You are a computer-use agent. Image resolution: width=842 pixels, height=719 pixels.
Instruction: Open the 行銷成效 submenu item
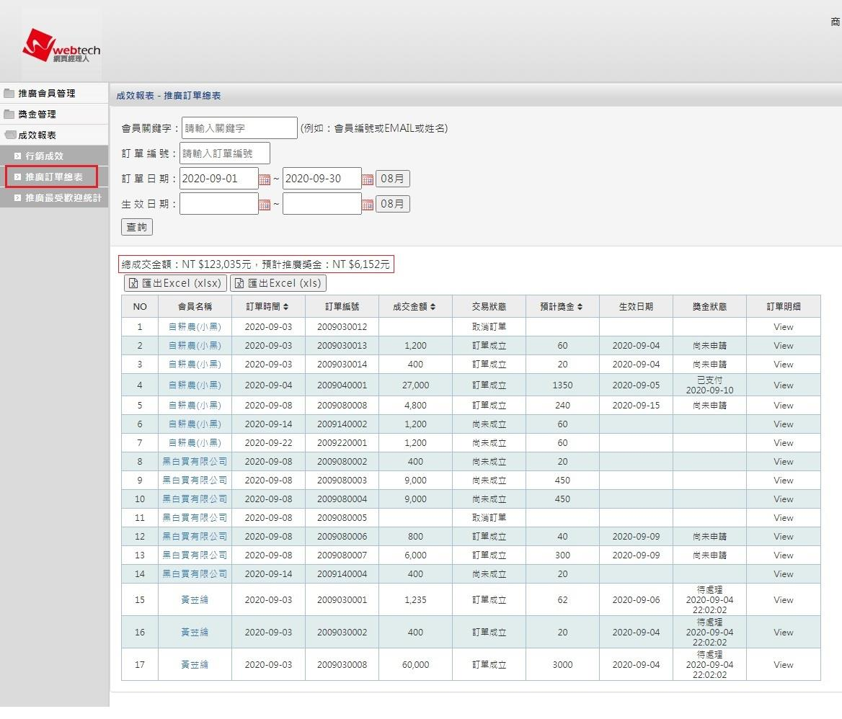click(44, 156)
